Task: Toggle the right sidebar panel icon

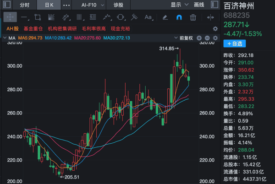Action: click(x=214, y=5)
